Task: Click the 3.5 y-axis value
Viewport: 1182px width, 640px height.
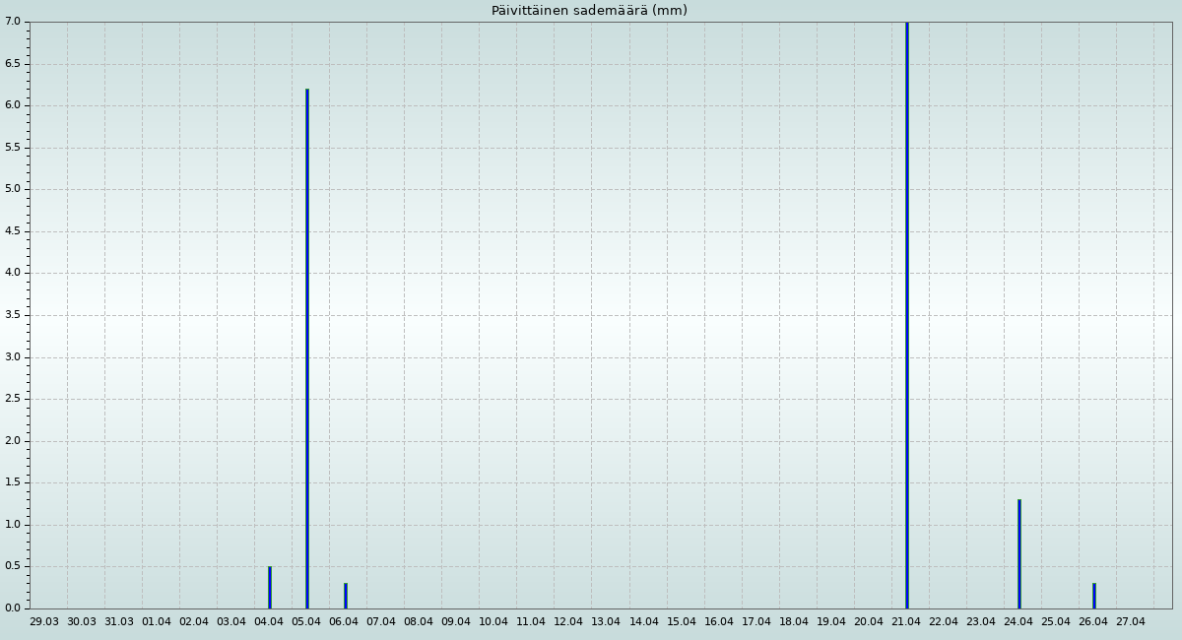Action: click(12, 315)
